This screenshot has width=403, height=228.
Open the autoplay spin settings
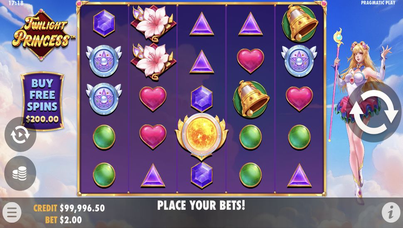coord(20,134)
